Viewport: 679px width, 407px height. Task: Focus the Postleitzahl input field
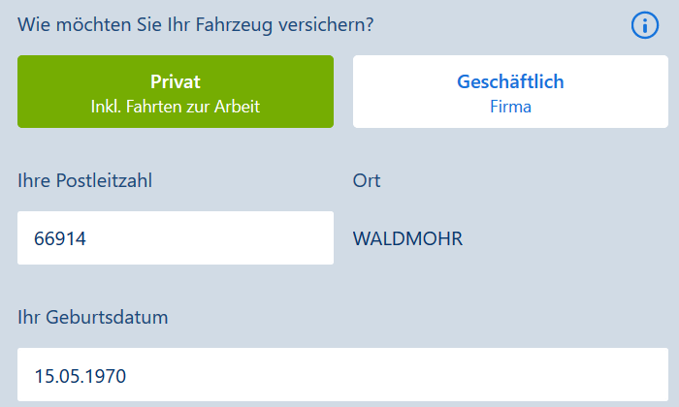pyautogui.click(x=176, y=237)
